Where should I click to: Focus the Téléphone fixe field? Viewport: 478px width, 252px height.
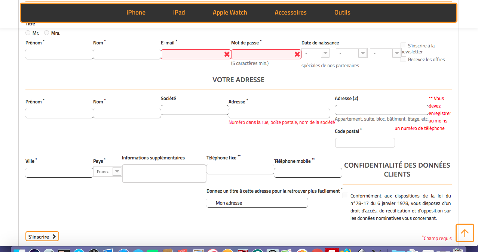[240, 169]
